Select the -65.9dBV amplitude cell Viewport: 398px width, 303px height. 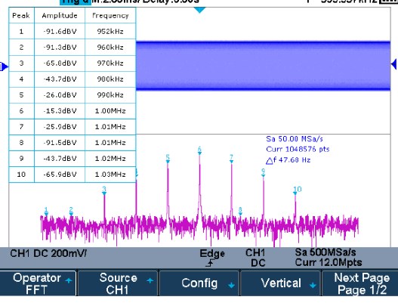(60, 175)
